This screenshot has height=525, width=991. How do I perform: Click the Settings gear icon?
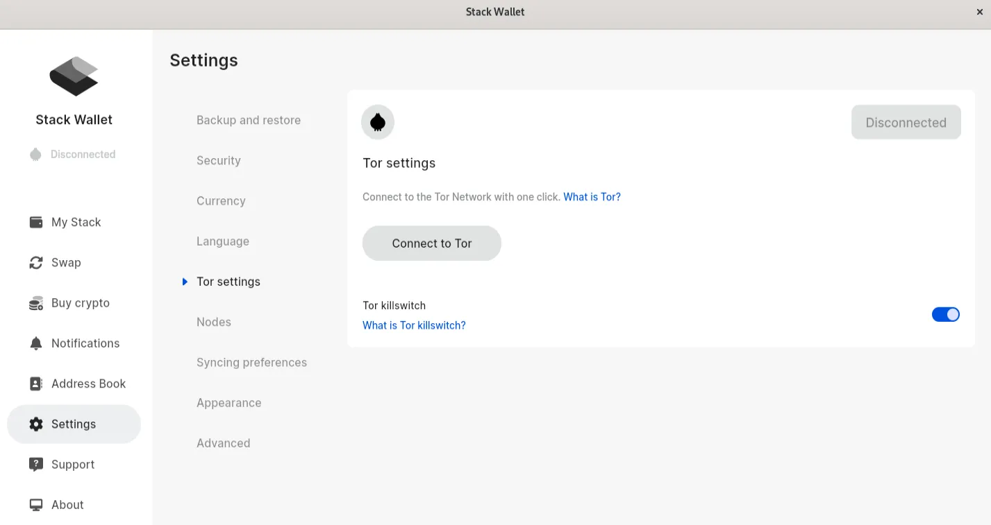[36, 424]
